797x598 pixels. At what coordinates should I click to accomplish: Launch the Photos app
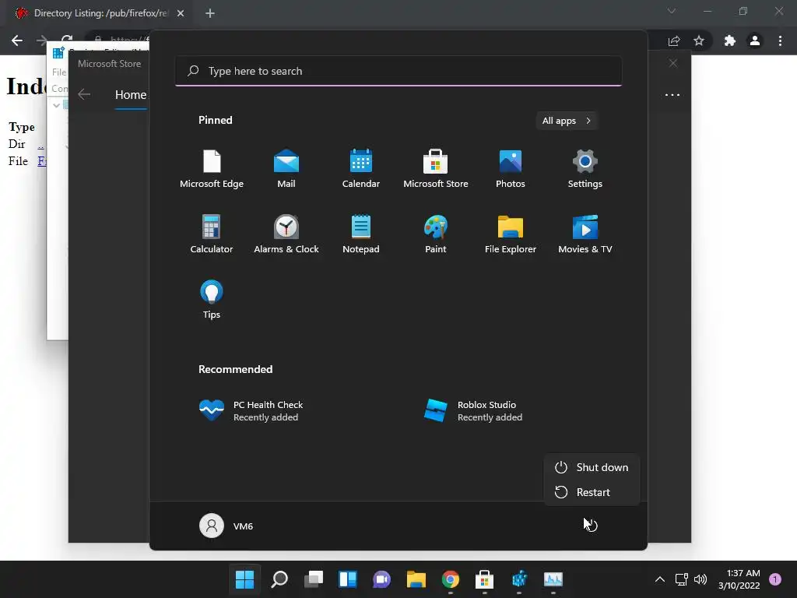point(511,169)
